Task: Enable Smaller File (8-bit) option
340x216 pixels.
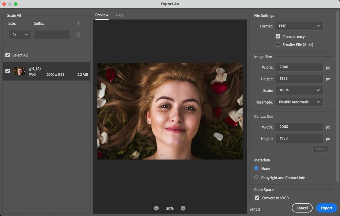Action: (x=278, y=44)
